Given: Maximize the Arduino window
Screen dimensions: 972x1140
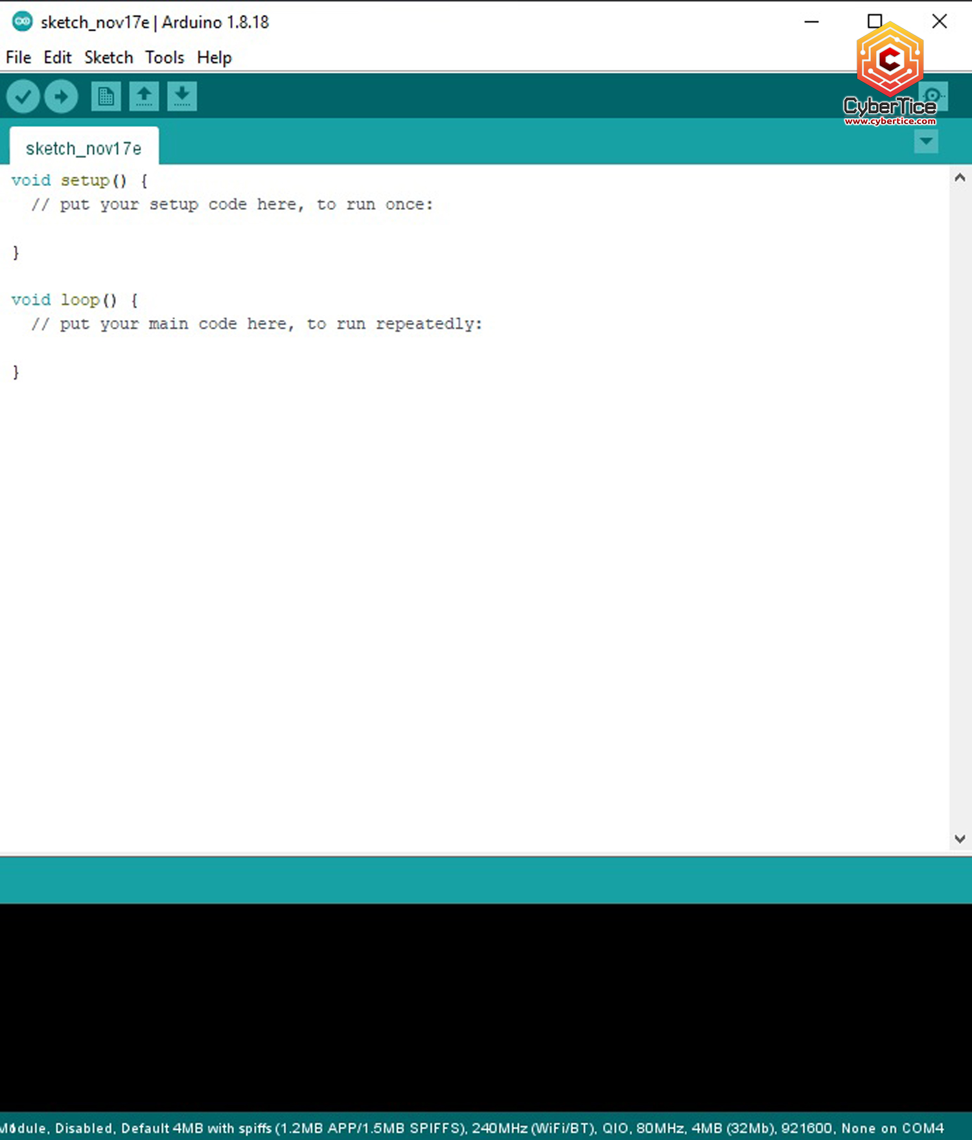Looking at the screenshot, I should pyautogui.click(x=875, y=21).
